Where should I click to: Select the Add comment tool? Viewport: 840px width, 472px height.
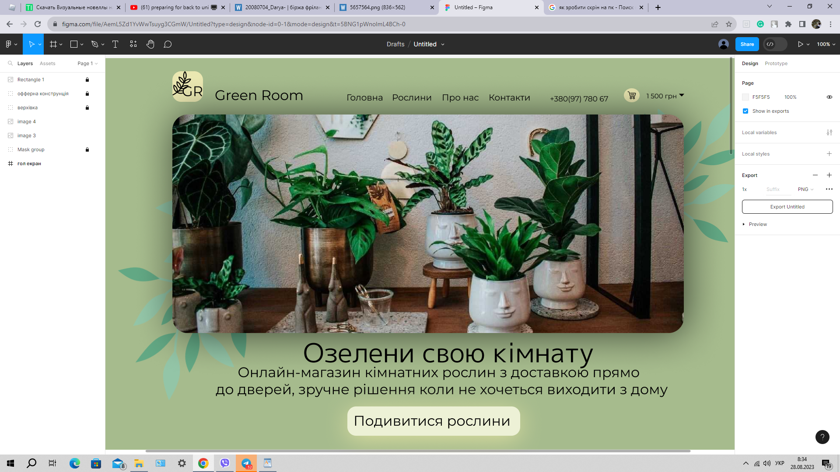pos(168,44)
